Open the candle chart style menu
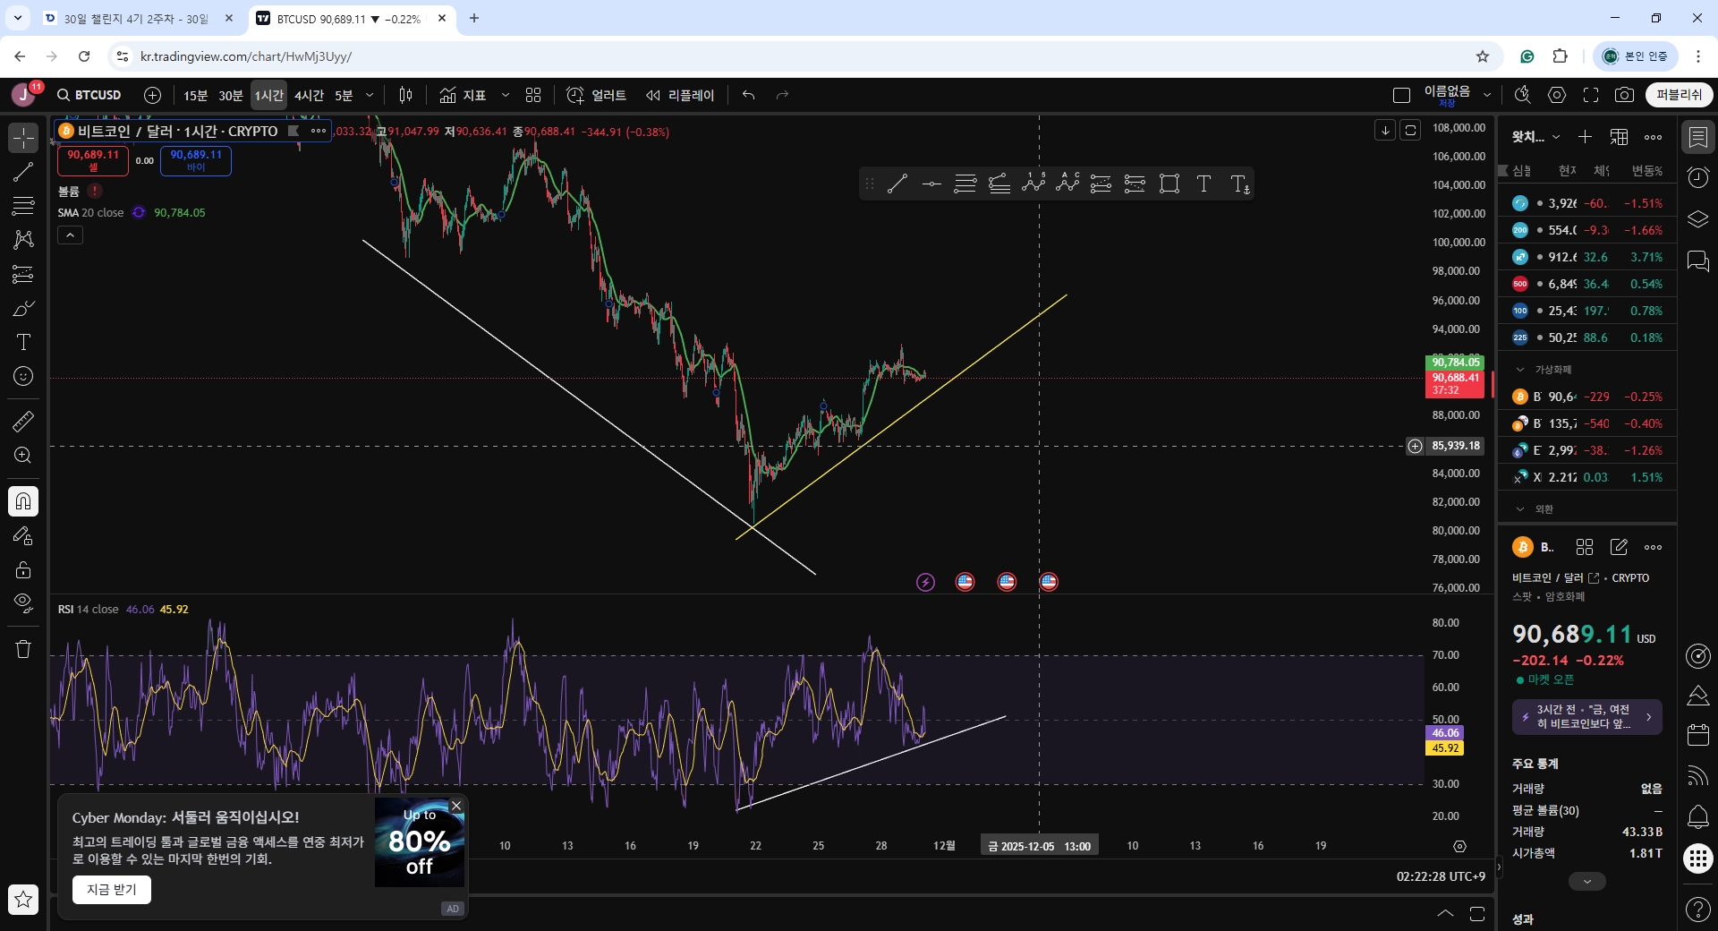 coord(405,95)
